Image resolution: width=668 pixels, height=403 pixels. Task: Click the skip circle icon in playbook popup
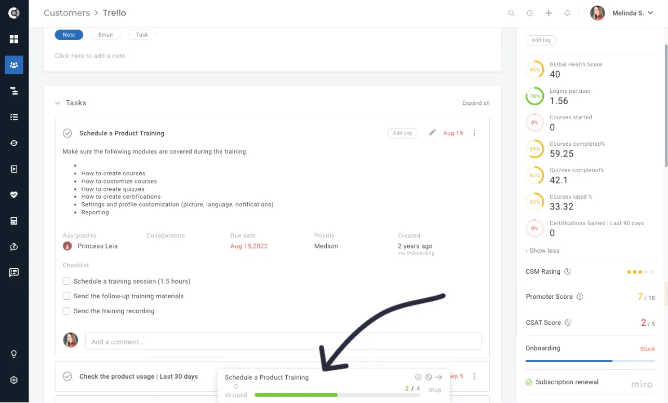tap(429, 377)
